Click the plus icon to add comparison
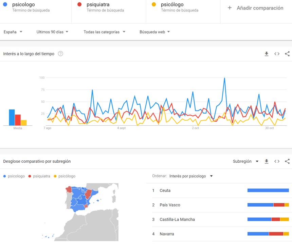This screenshot has width=292, height=244. (230, 8)
